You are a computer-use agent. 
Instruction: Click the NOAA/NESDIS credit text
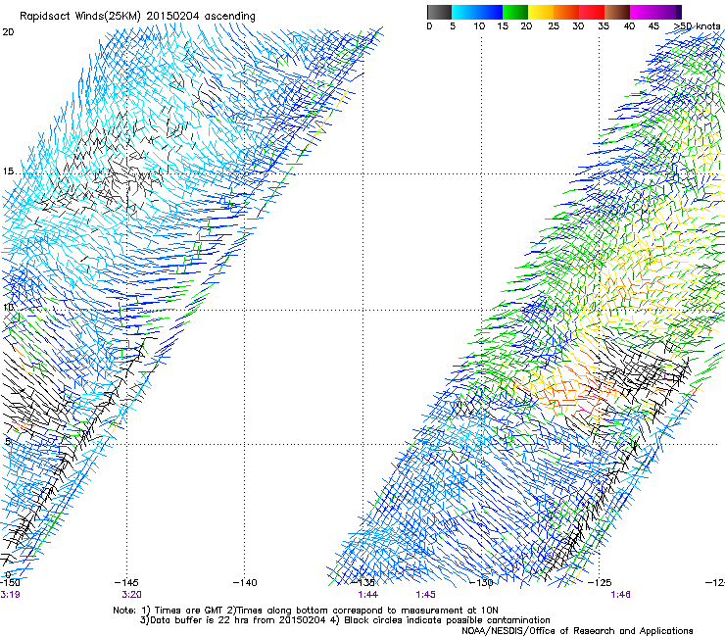tap(577, 631)
